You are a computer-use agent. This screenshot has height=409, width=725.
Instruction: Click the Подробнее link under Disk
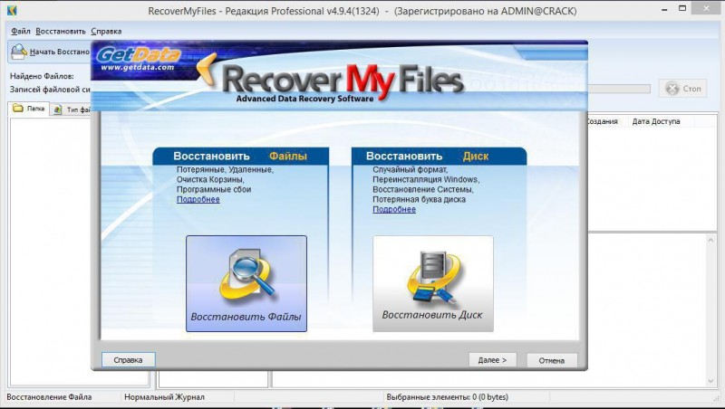point(394,209)
